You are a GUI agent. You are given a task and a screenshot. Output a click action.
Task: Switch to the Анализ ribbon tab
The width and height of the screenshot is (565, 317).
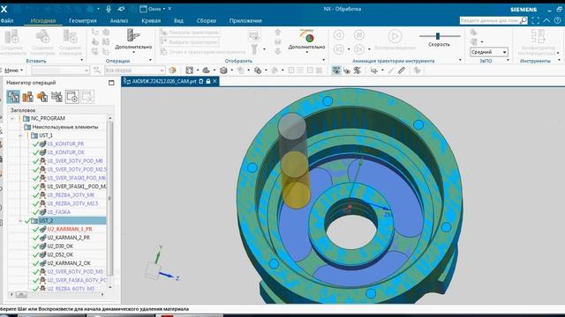tap(119, 21)
